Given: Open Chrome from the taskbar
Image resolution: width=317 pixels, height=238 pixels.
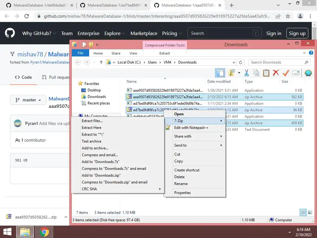Looking at the screenshot, I should [x=44, y=232].
